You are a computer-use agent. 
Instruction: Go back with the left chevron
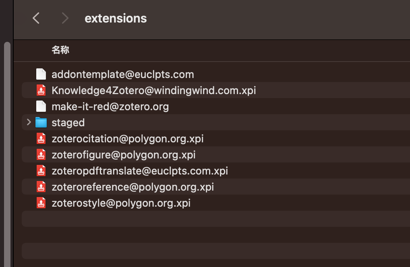pos(36,18)
